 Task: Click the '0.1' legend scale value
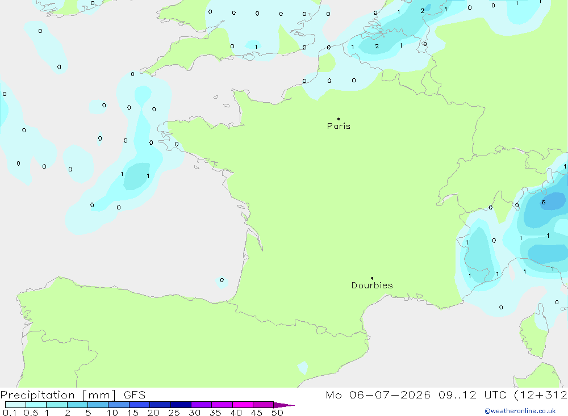10,413
